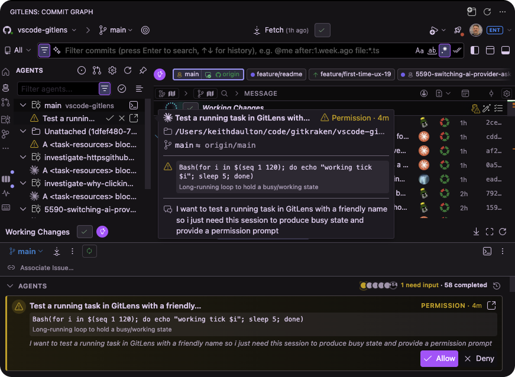Collapse the main vscode-gitlens tree node
The width and height of the screenshot is (515, 377).
click(23, 105)
